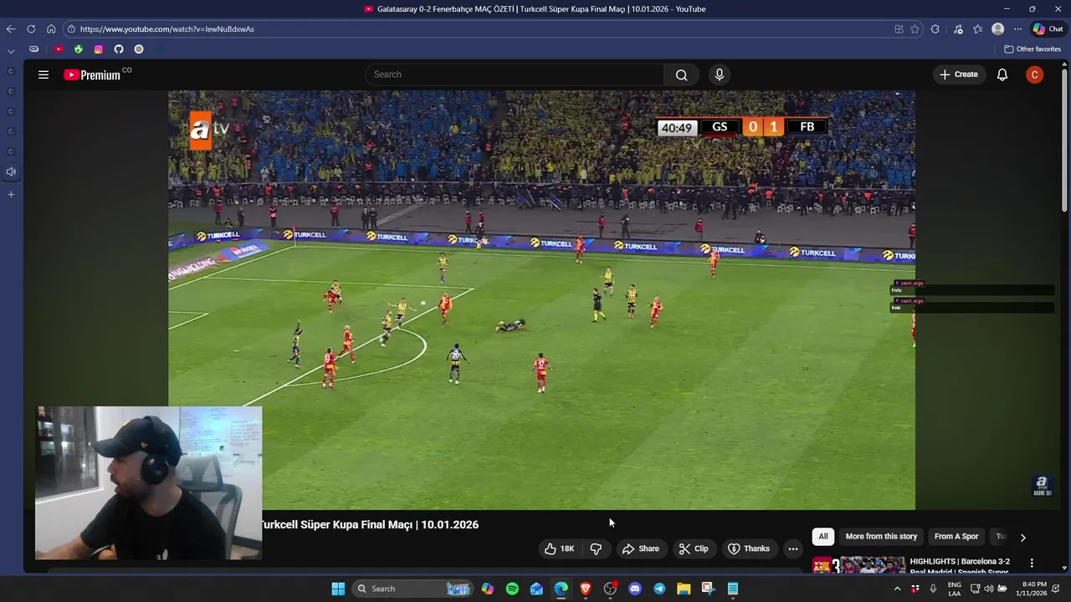Open Discord from the taskbar
This screenshot has width=1071, height=602.
pos(634,589)
